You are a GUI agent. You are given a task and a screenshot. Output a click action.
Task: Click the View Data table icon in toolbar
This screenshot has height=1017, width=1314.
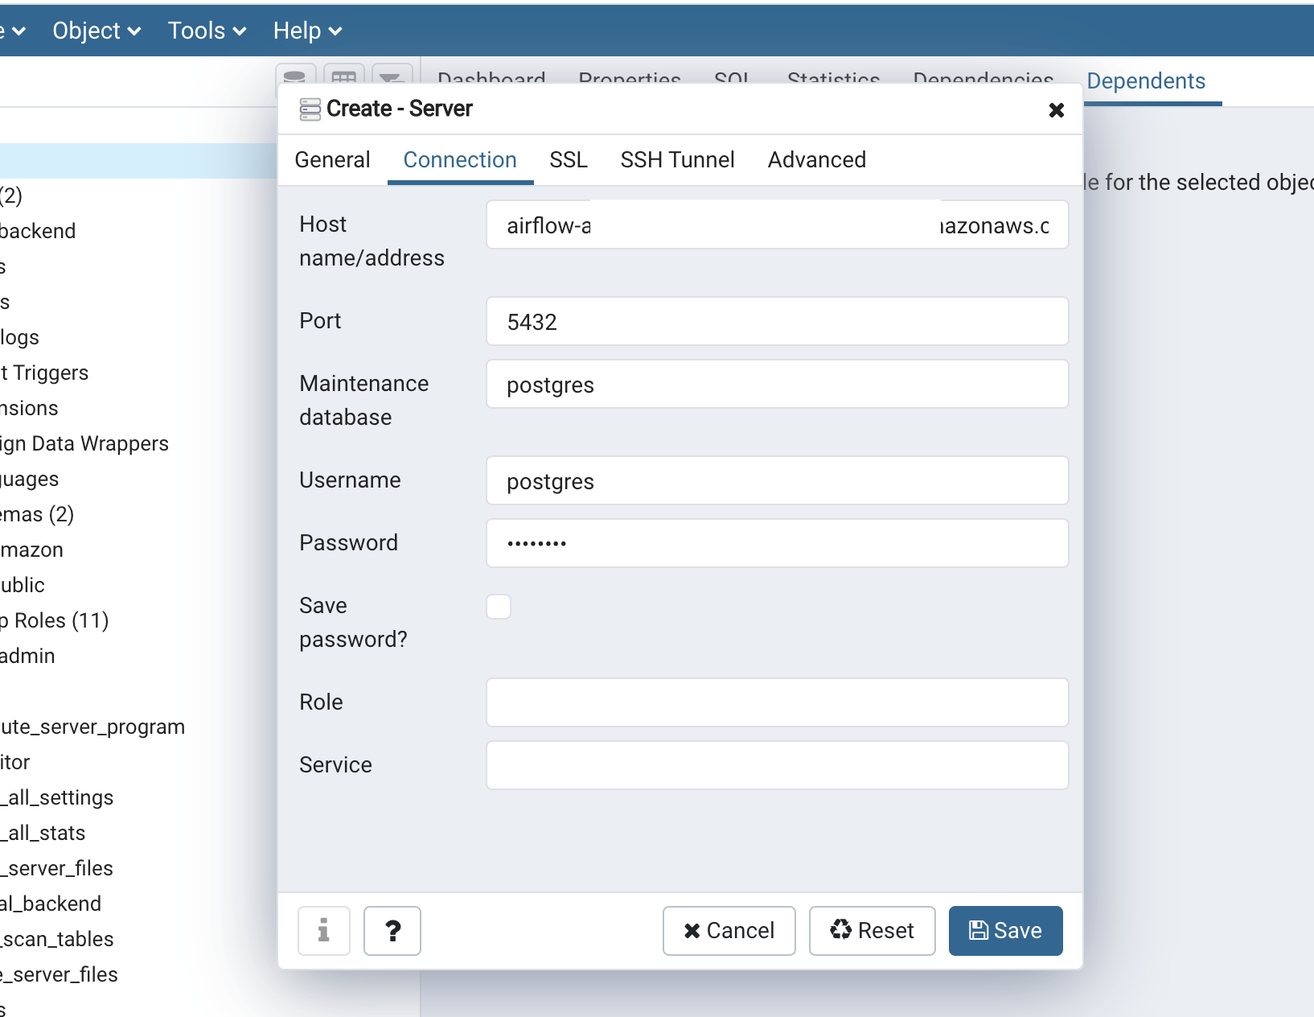point(344,76)
